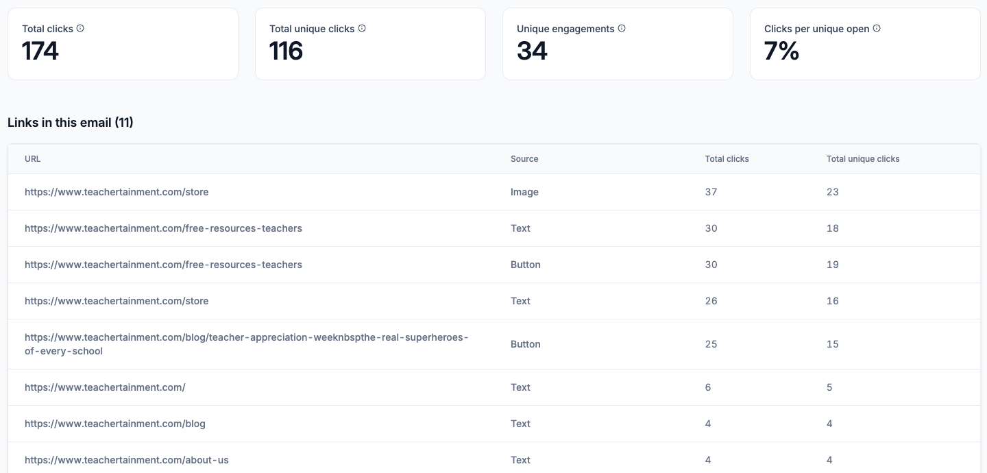987x473 pixels.
Task: Open the teacher-appreciation blog post URL
Action: tap(247, 344)
